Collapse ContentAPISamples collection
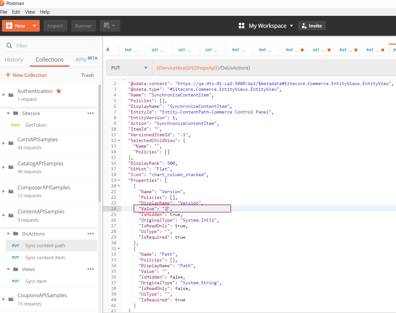Image resolution: width=396 pixels, height=313 pixels. pos(3,215)
